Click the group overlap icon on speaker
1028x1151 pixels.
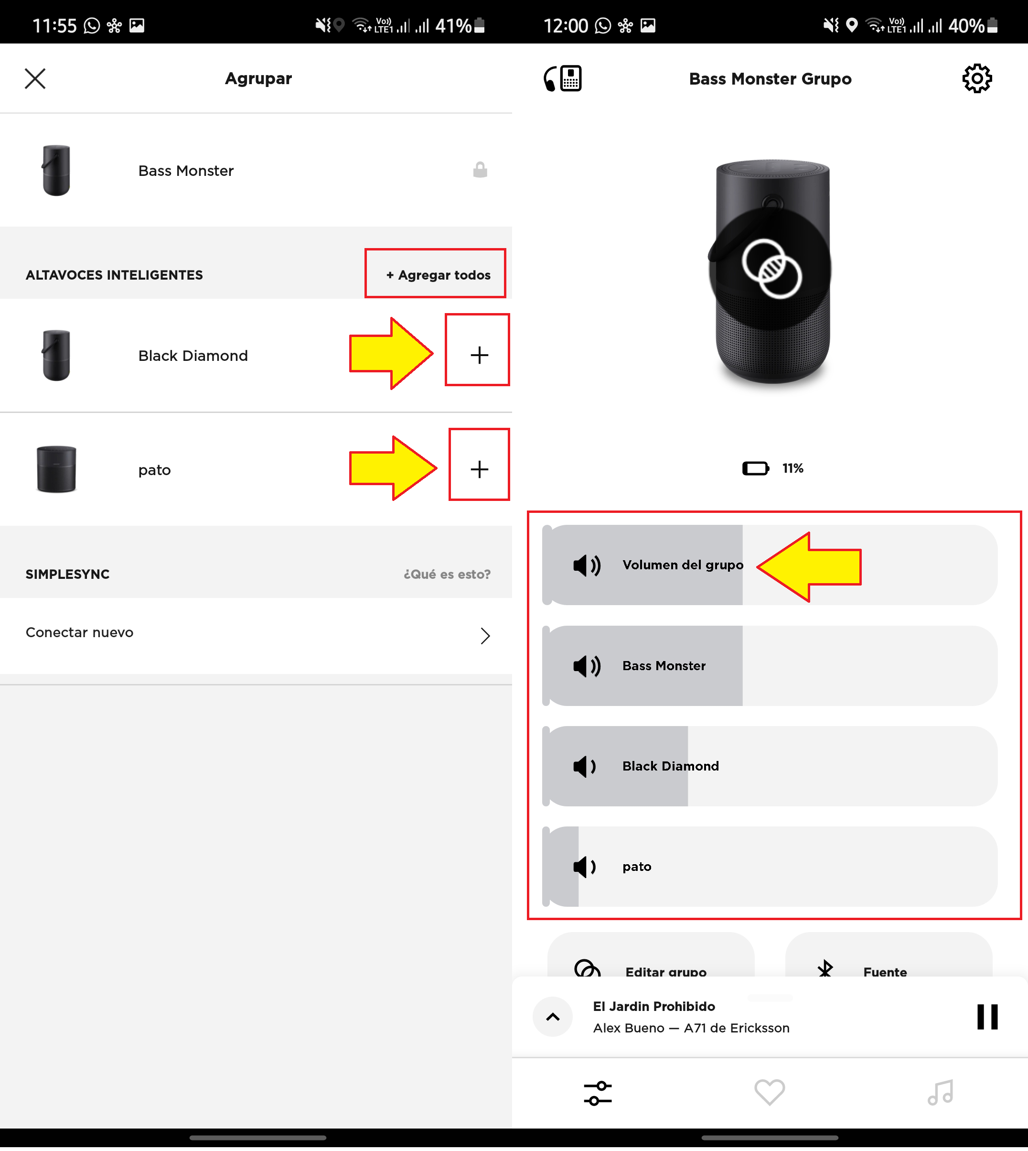pos(771,269)
